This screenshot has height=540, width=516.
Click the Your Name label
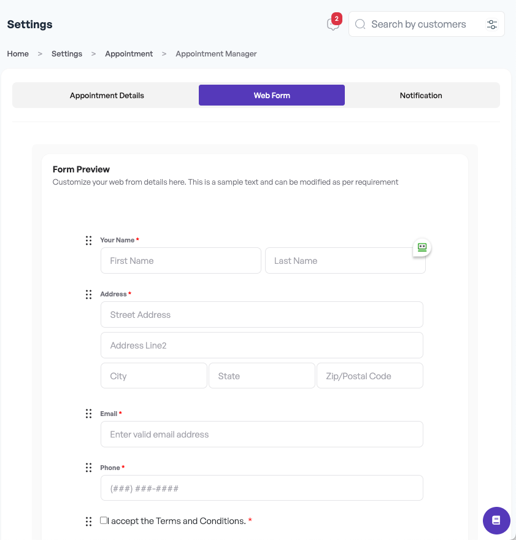tap(117, 240)
